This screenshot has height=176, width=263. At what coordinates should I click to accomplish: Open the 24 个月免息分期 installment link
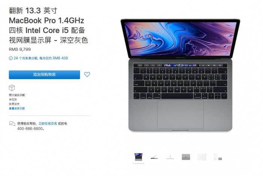point(41,58)
